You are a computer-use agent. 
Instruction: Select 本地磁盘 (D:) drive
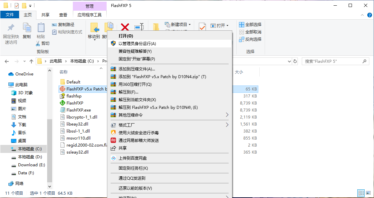(x=26, y=157)
